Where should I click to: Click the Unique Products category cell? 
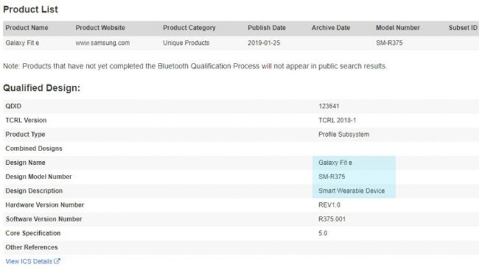click(x=186, y=43)
